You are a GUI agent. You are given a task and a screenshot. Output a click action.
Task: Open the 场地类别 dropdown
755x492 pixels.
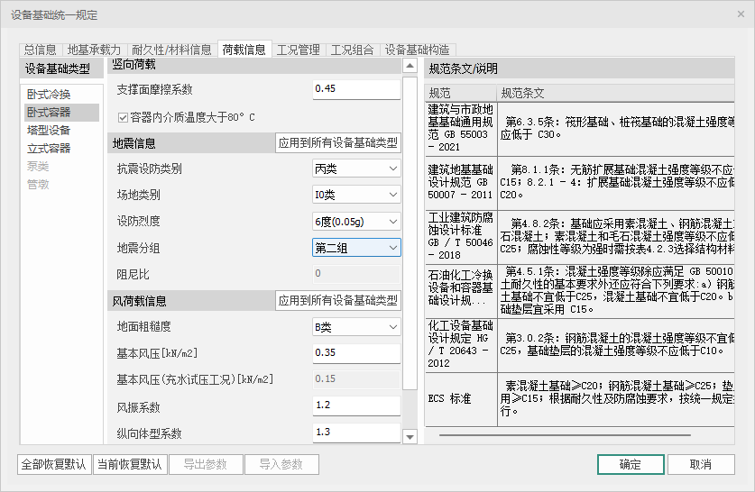click(x=356, y=195)
